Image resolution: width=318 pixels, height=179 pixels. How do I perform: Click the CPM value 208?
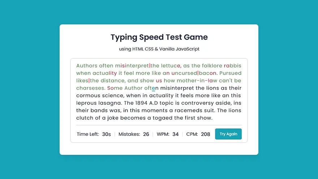(x=205, y=134)
